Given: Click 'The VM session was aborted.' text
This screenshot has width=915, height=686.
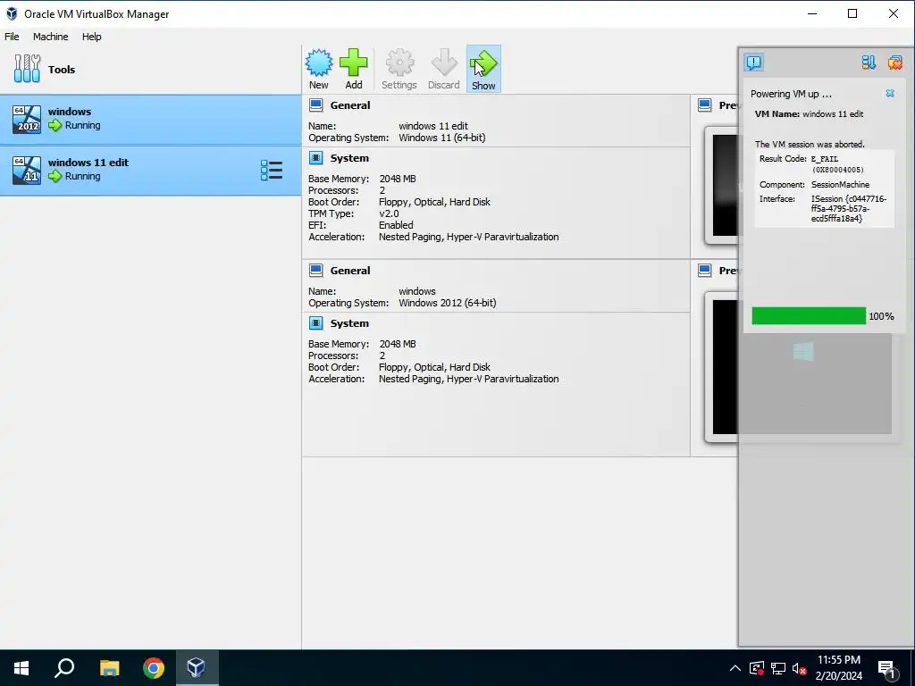Looking at the screenshot, I should (810, 144).
